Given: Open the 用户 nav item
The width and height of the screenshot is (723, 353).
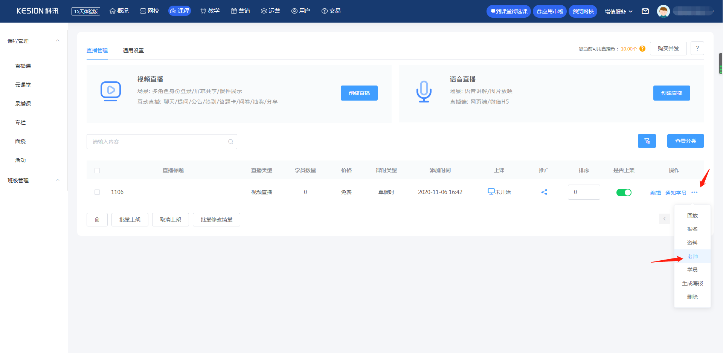Looking at the screenshot, I should tap(300, 11).
